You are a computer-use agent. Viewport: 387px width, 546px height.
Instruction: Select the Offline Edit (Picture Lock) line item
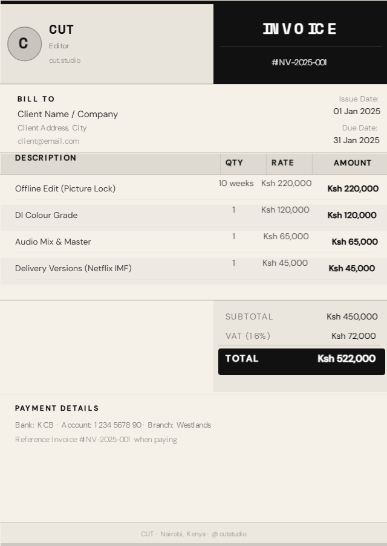pos(65,188)
